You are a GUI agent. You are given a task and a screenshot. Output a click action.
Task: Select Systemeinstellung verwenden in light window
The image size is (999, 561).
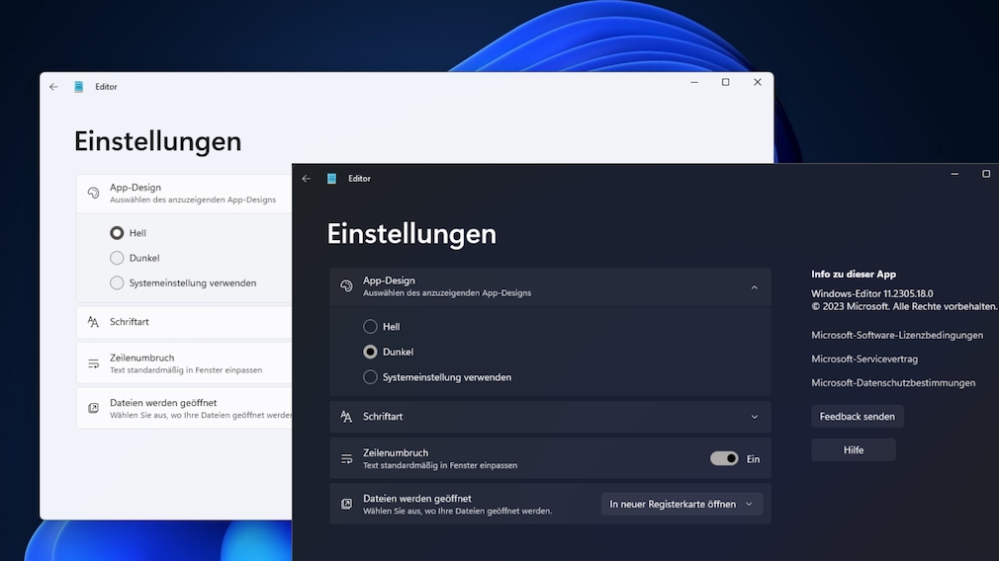coord(117,282)
